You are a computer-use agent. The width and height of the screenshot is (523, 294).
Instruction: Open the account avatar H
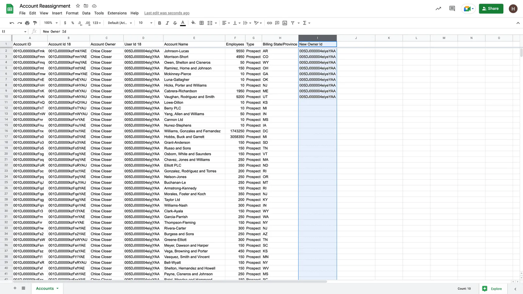click(x=513, y=9)
